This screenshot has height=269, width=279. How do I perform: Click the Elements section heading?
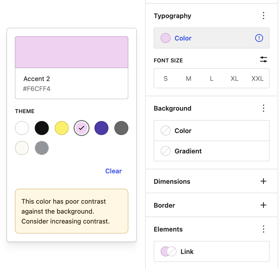(x=168, y=229)
